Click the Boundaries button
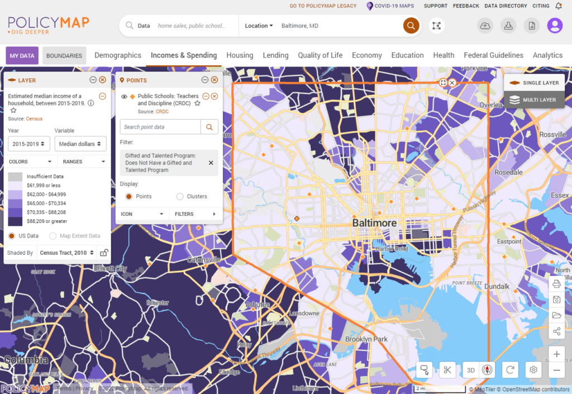 coord(64,55)
